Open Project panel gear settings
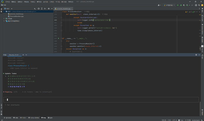 click(x=49, y=9)
